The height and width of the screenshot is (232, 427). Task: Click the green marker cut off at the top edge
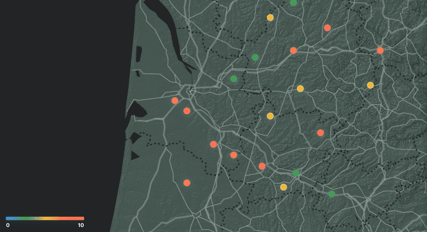click(293, 3)
